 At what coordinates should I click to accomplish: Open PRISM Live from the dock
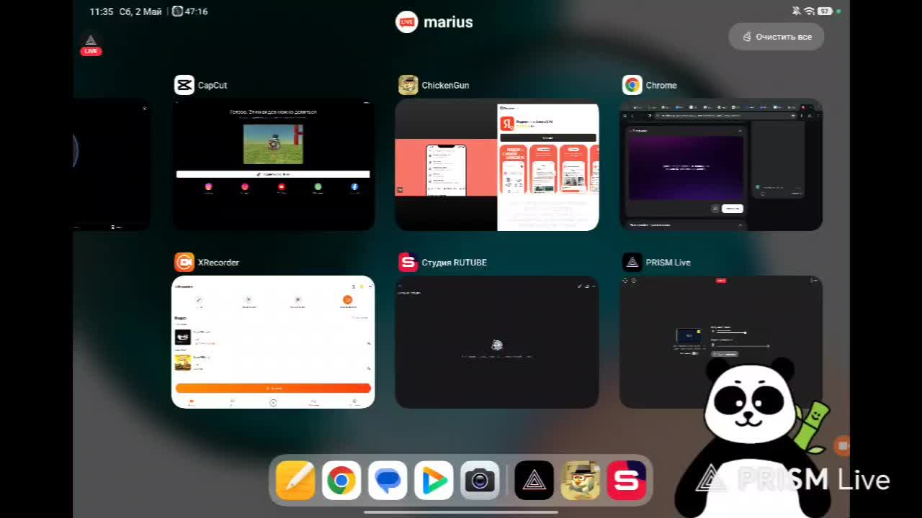[x=534, y=481]
